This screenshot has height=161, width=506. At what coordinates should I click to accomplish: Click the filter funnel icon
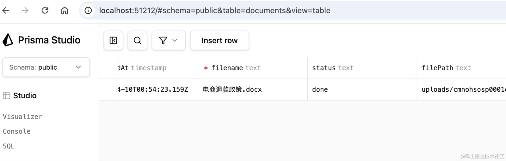point(163,40)
